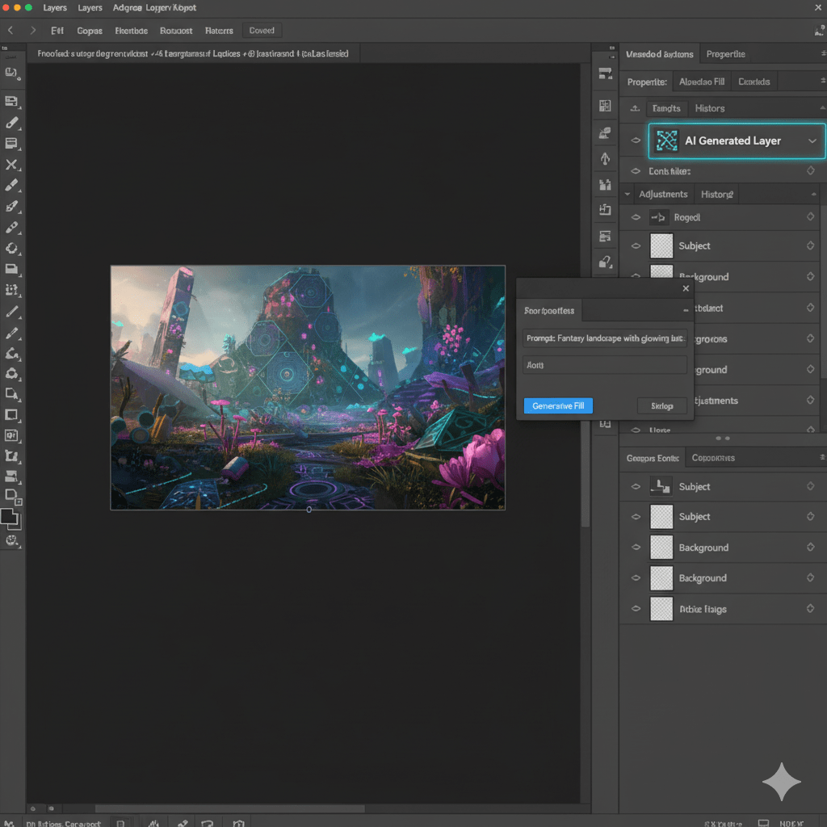Click the forward arrow in top navigation bar

tap(33, 30)
